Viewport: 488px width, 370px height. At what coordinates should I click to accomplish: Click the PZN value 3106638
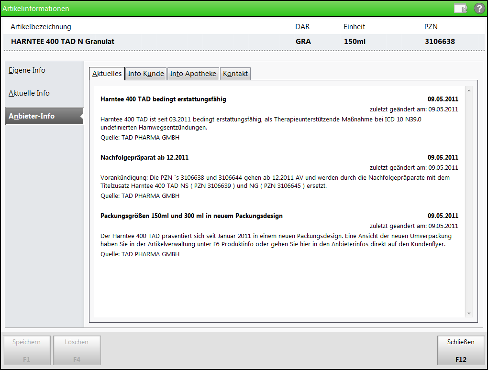439,42
